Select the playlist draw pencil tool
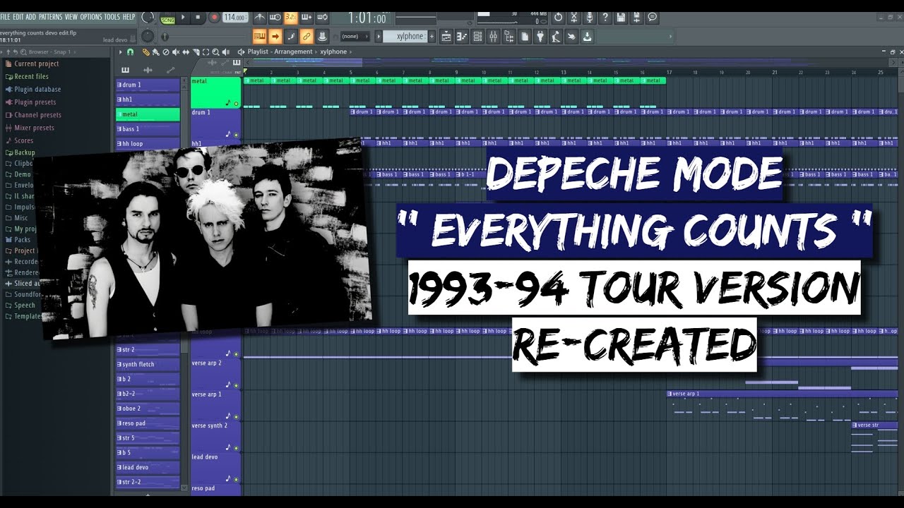This screenshot has width=904, height=508. (x=146, y=52)
